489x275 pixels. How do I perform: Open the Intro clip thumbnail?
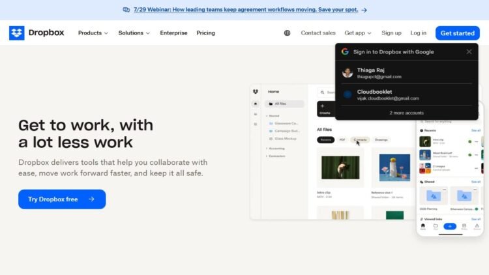(340, 167)
